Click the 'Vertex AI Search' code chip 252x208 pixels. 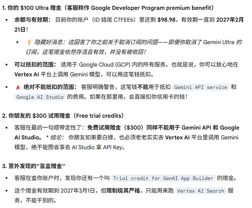coord(201,191)
